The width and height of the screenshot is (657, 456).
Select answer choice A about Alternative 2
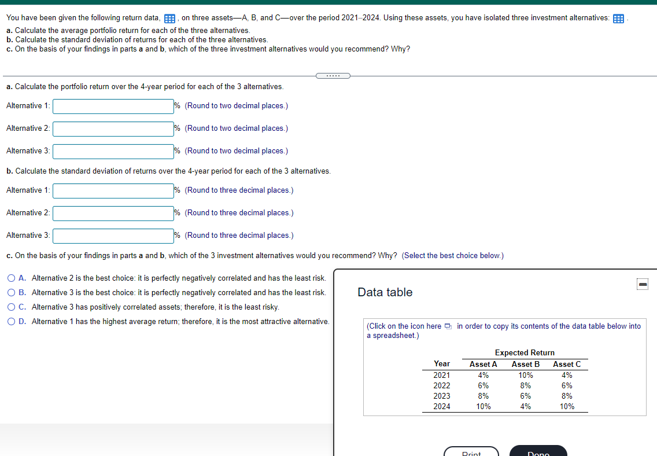tap(11, 278)
